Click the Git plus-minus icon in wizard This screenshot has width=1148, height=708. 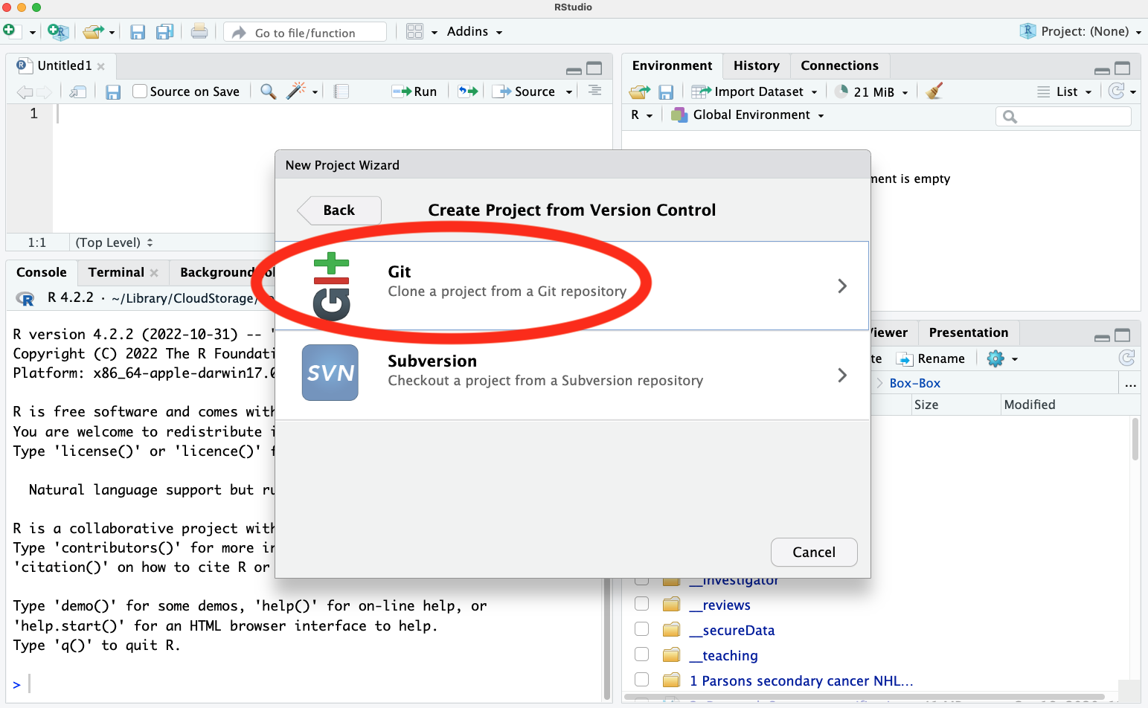click(331, 286)
